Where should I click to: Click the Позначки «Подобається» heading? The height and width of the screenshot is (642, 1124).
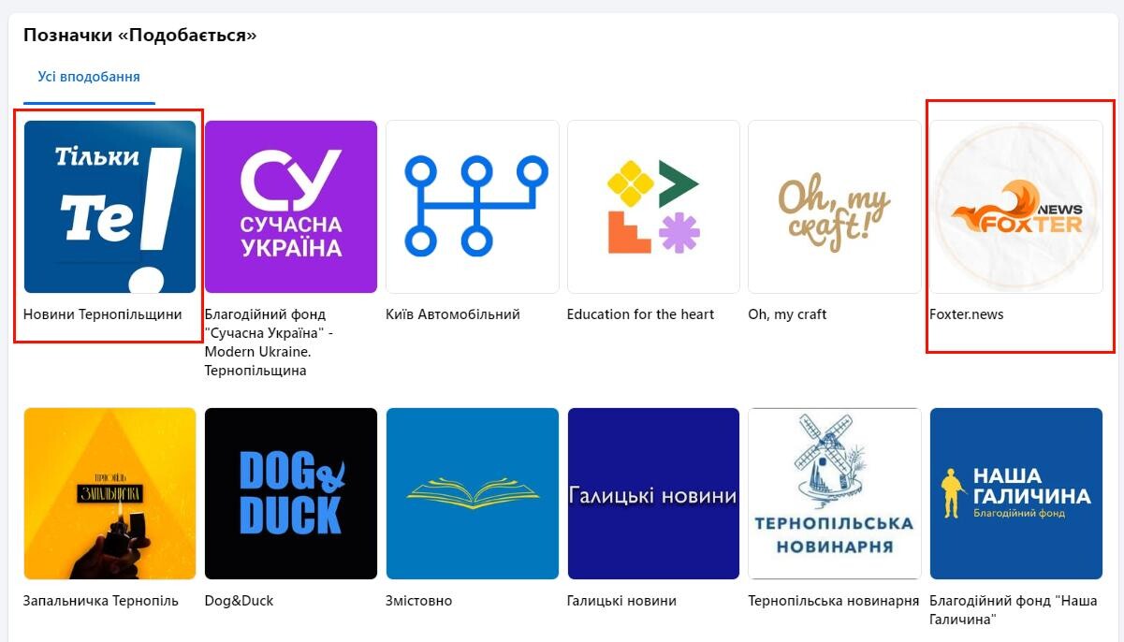(140, 36)
